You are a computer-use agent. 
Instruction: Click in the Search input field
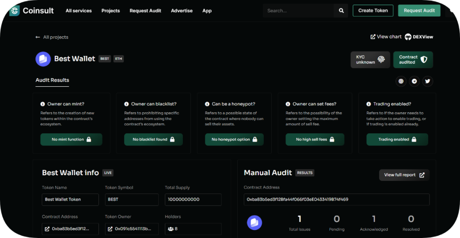click(298, 10)
